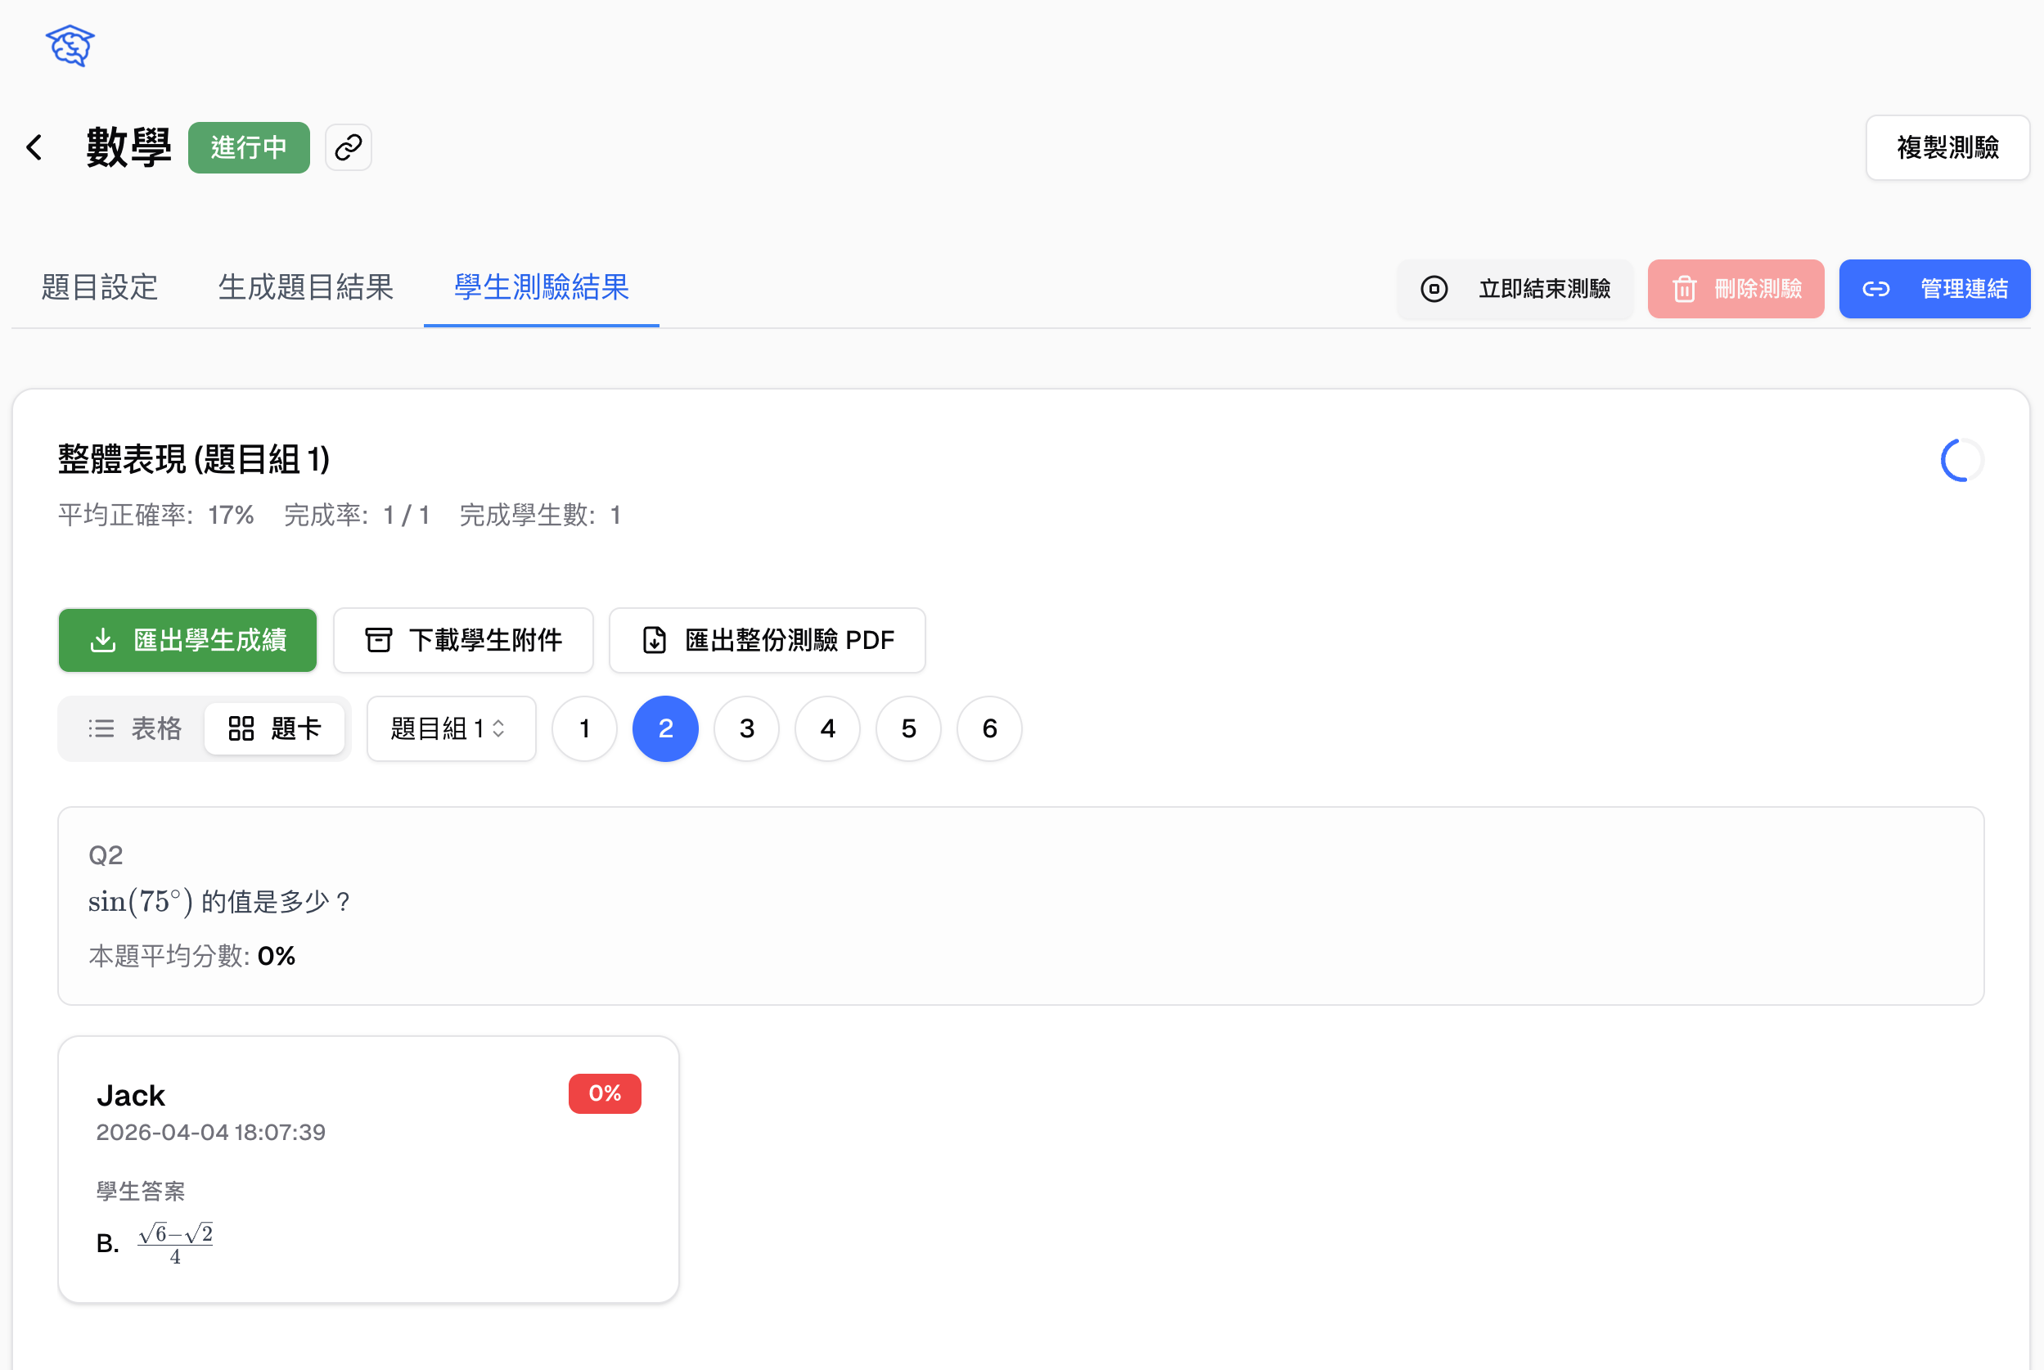Click 匯出整份測驗 PDF button

(767, 641)
